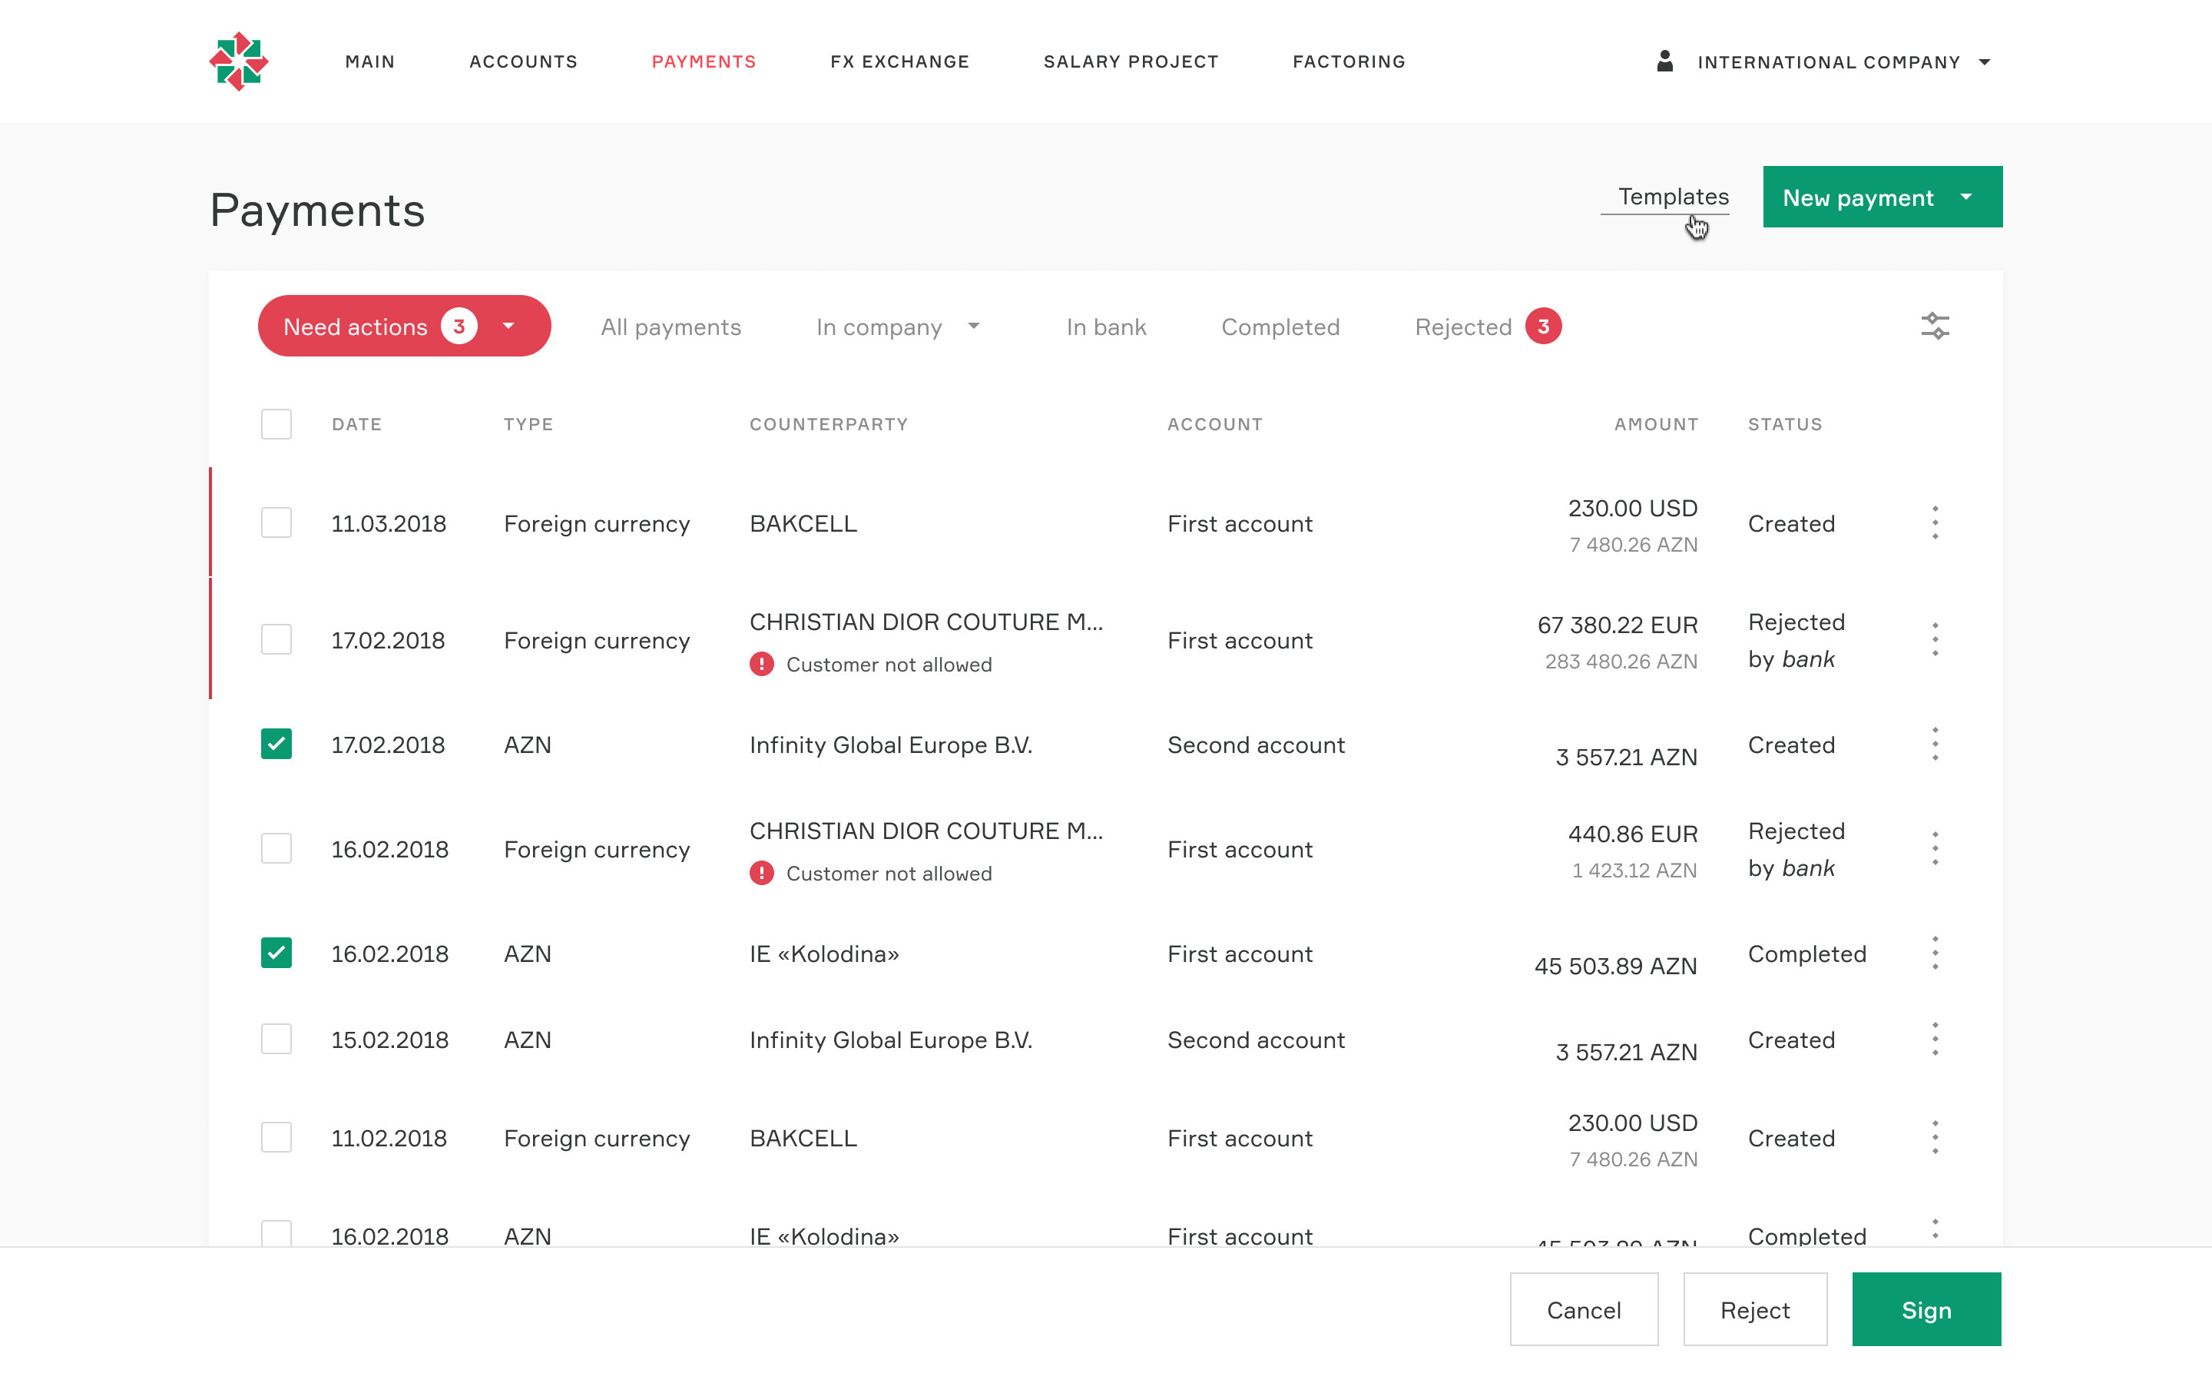Switch to All payments tab

[x=671, y=327]
